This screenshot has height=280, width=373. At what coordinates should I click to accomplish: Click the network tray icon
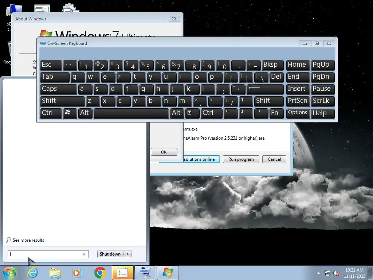327,273
